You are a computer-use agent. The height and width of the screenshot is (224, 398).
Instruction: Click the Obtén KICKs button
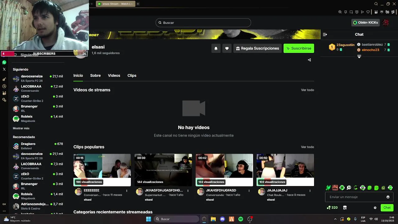(x=366, y=23)
